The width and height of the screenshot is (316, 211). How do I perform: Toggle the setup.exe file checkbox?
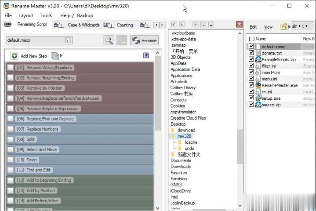pos(251,98)
